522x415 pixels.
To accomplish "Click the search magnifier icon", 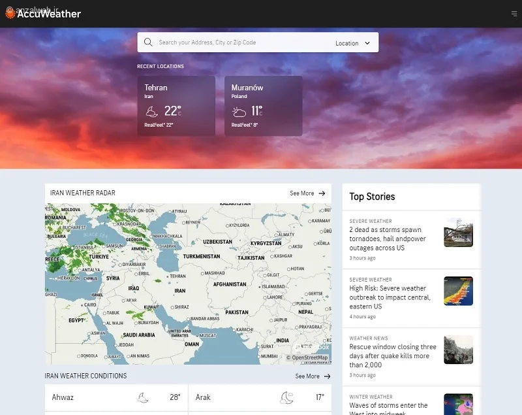I will 148,42.
